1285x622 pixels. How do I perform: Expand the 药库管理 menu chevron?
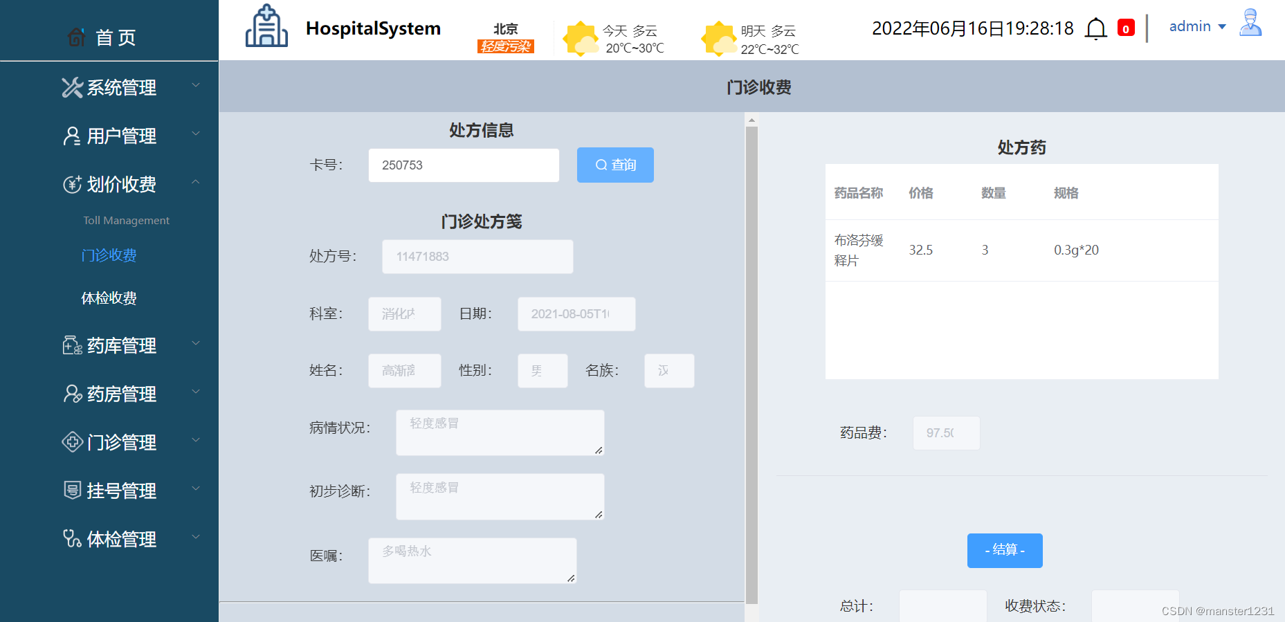coord(196,343)
